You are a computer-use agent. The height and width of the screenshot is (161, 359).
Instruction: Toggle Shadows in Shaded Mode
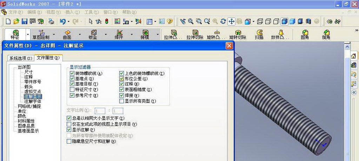click(x=300, y=21)
